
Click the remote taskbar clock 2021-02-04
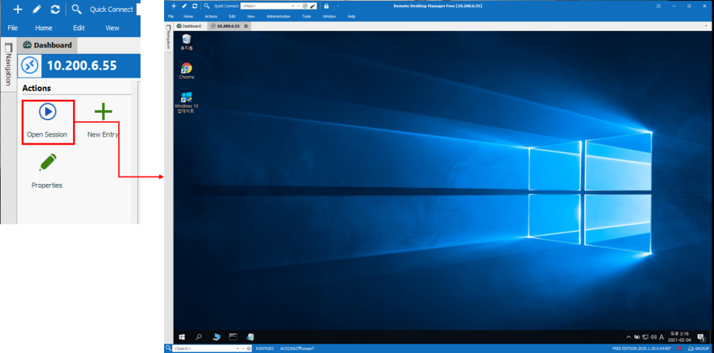pos(679,337)
